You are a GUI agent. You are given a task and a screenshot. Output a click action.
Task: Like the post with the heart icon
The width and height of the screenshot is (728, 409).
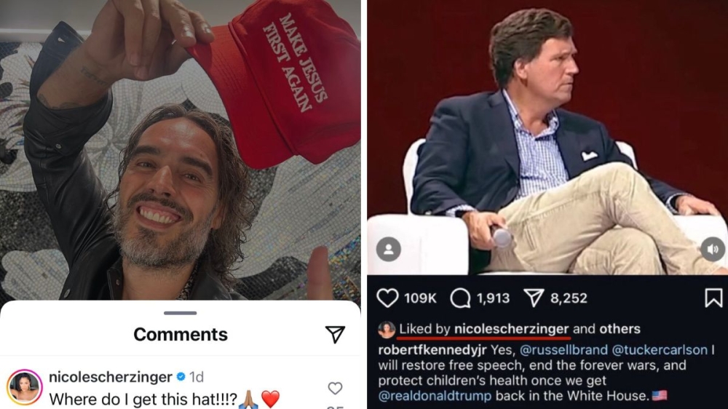click(x=387, y=298)
